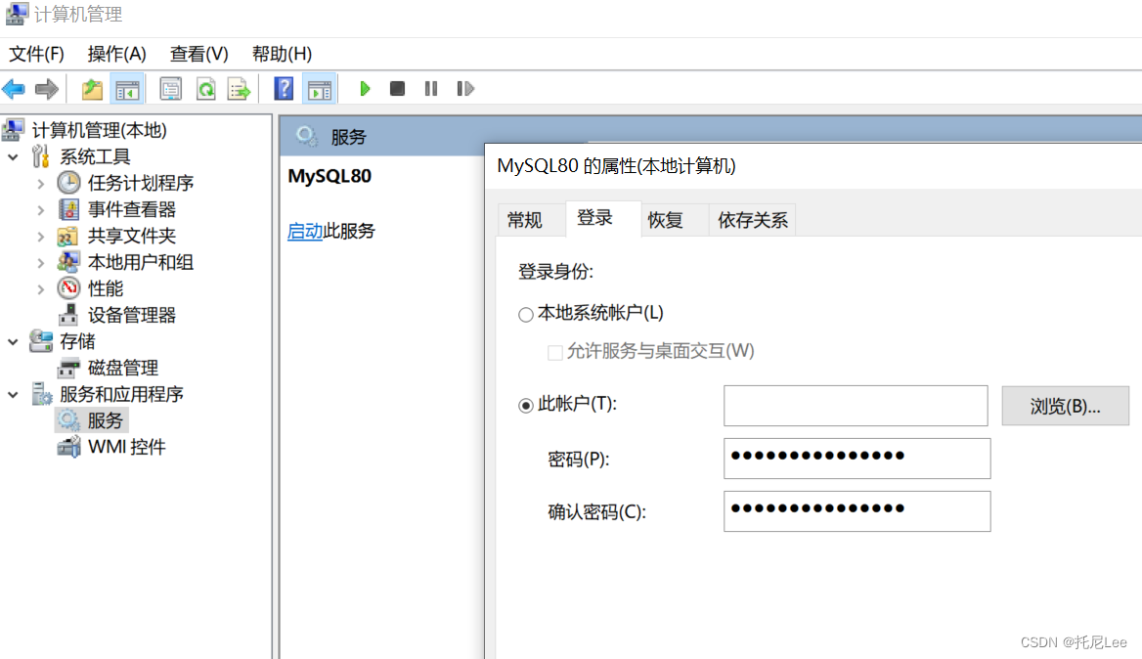The width and height of the screenshot is (1142, 659).
Task: Click the account name input field
Action: click(x=856, y=405)
